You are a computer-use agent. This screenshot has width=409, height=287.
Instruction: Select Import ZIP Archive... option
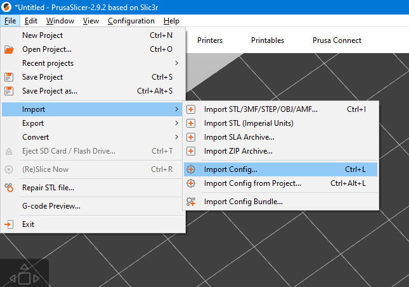[281, 151]
